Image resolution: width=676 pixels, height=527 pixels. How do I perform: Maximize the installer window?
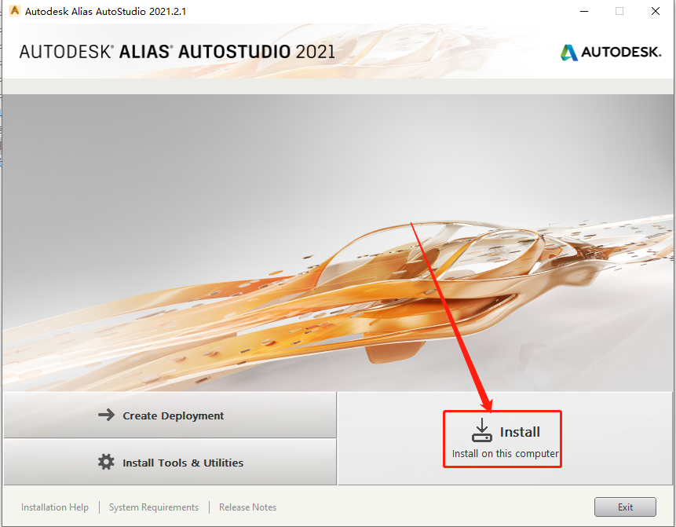coord(619,11)
